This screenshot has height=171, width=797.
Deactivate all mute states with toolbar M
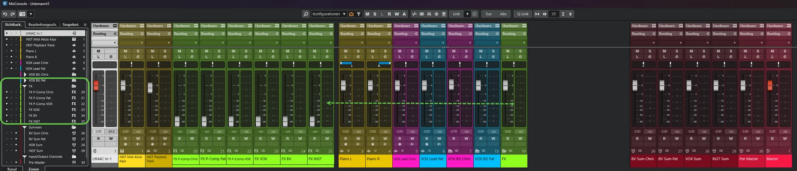point(367,14)
